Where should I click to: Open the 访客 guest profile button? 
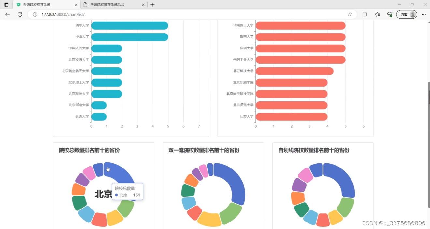[x=407, y=14]
